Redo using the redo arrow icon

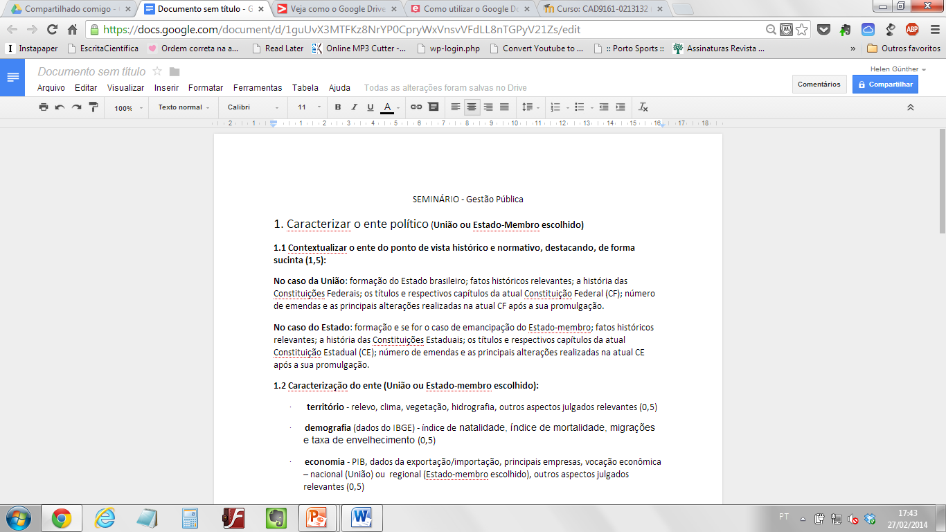[77, 107]
